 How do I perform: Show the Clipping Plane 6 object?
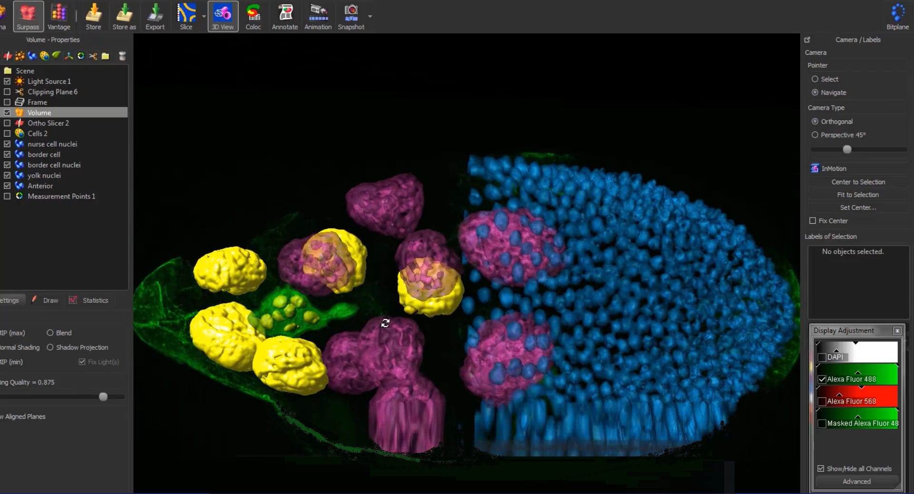pos(7,91)
